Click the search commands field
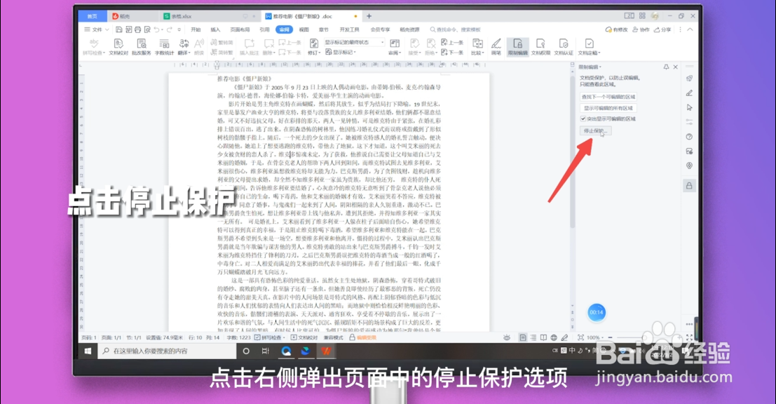 tap(456, 29)
